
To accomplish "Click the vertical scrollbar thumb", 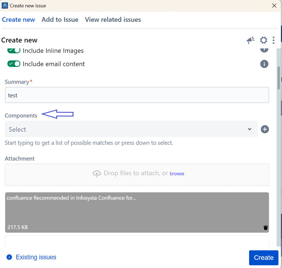I will [x=279, y=78].
